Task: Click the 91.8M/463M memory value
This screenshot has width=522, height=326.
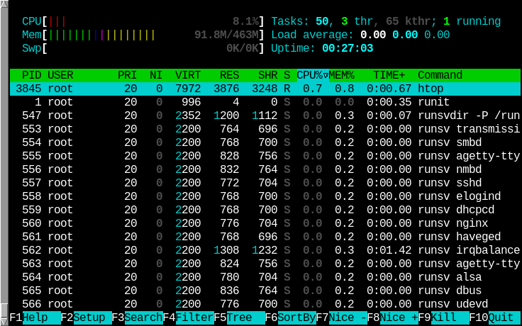Action: tap(226, 35)
